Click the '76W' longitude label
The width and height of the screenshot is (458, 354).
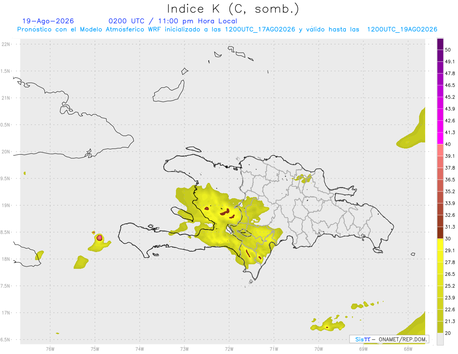[x=50, y=349]
